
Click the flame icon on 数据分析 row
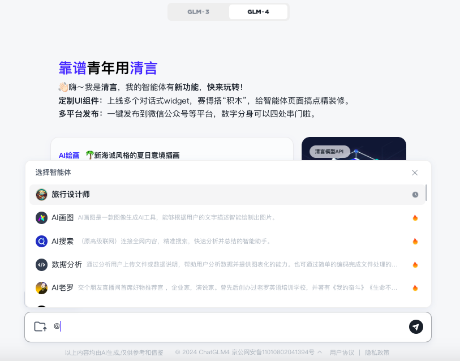click(415, 265)
